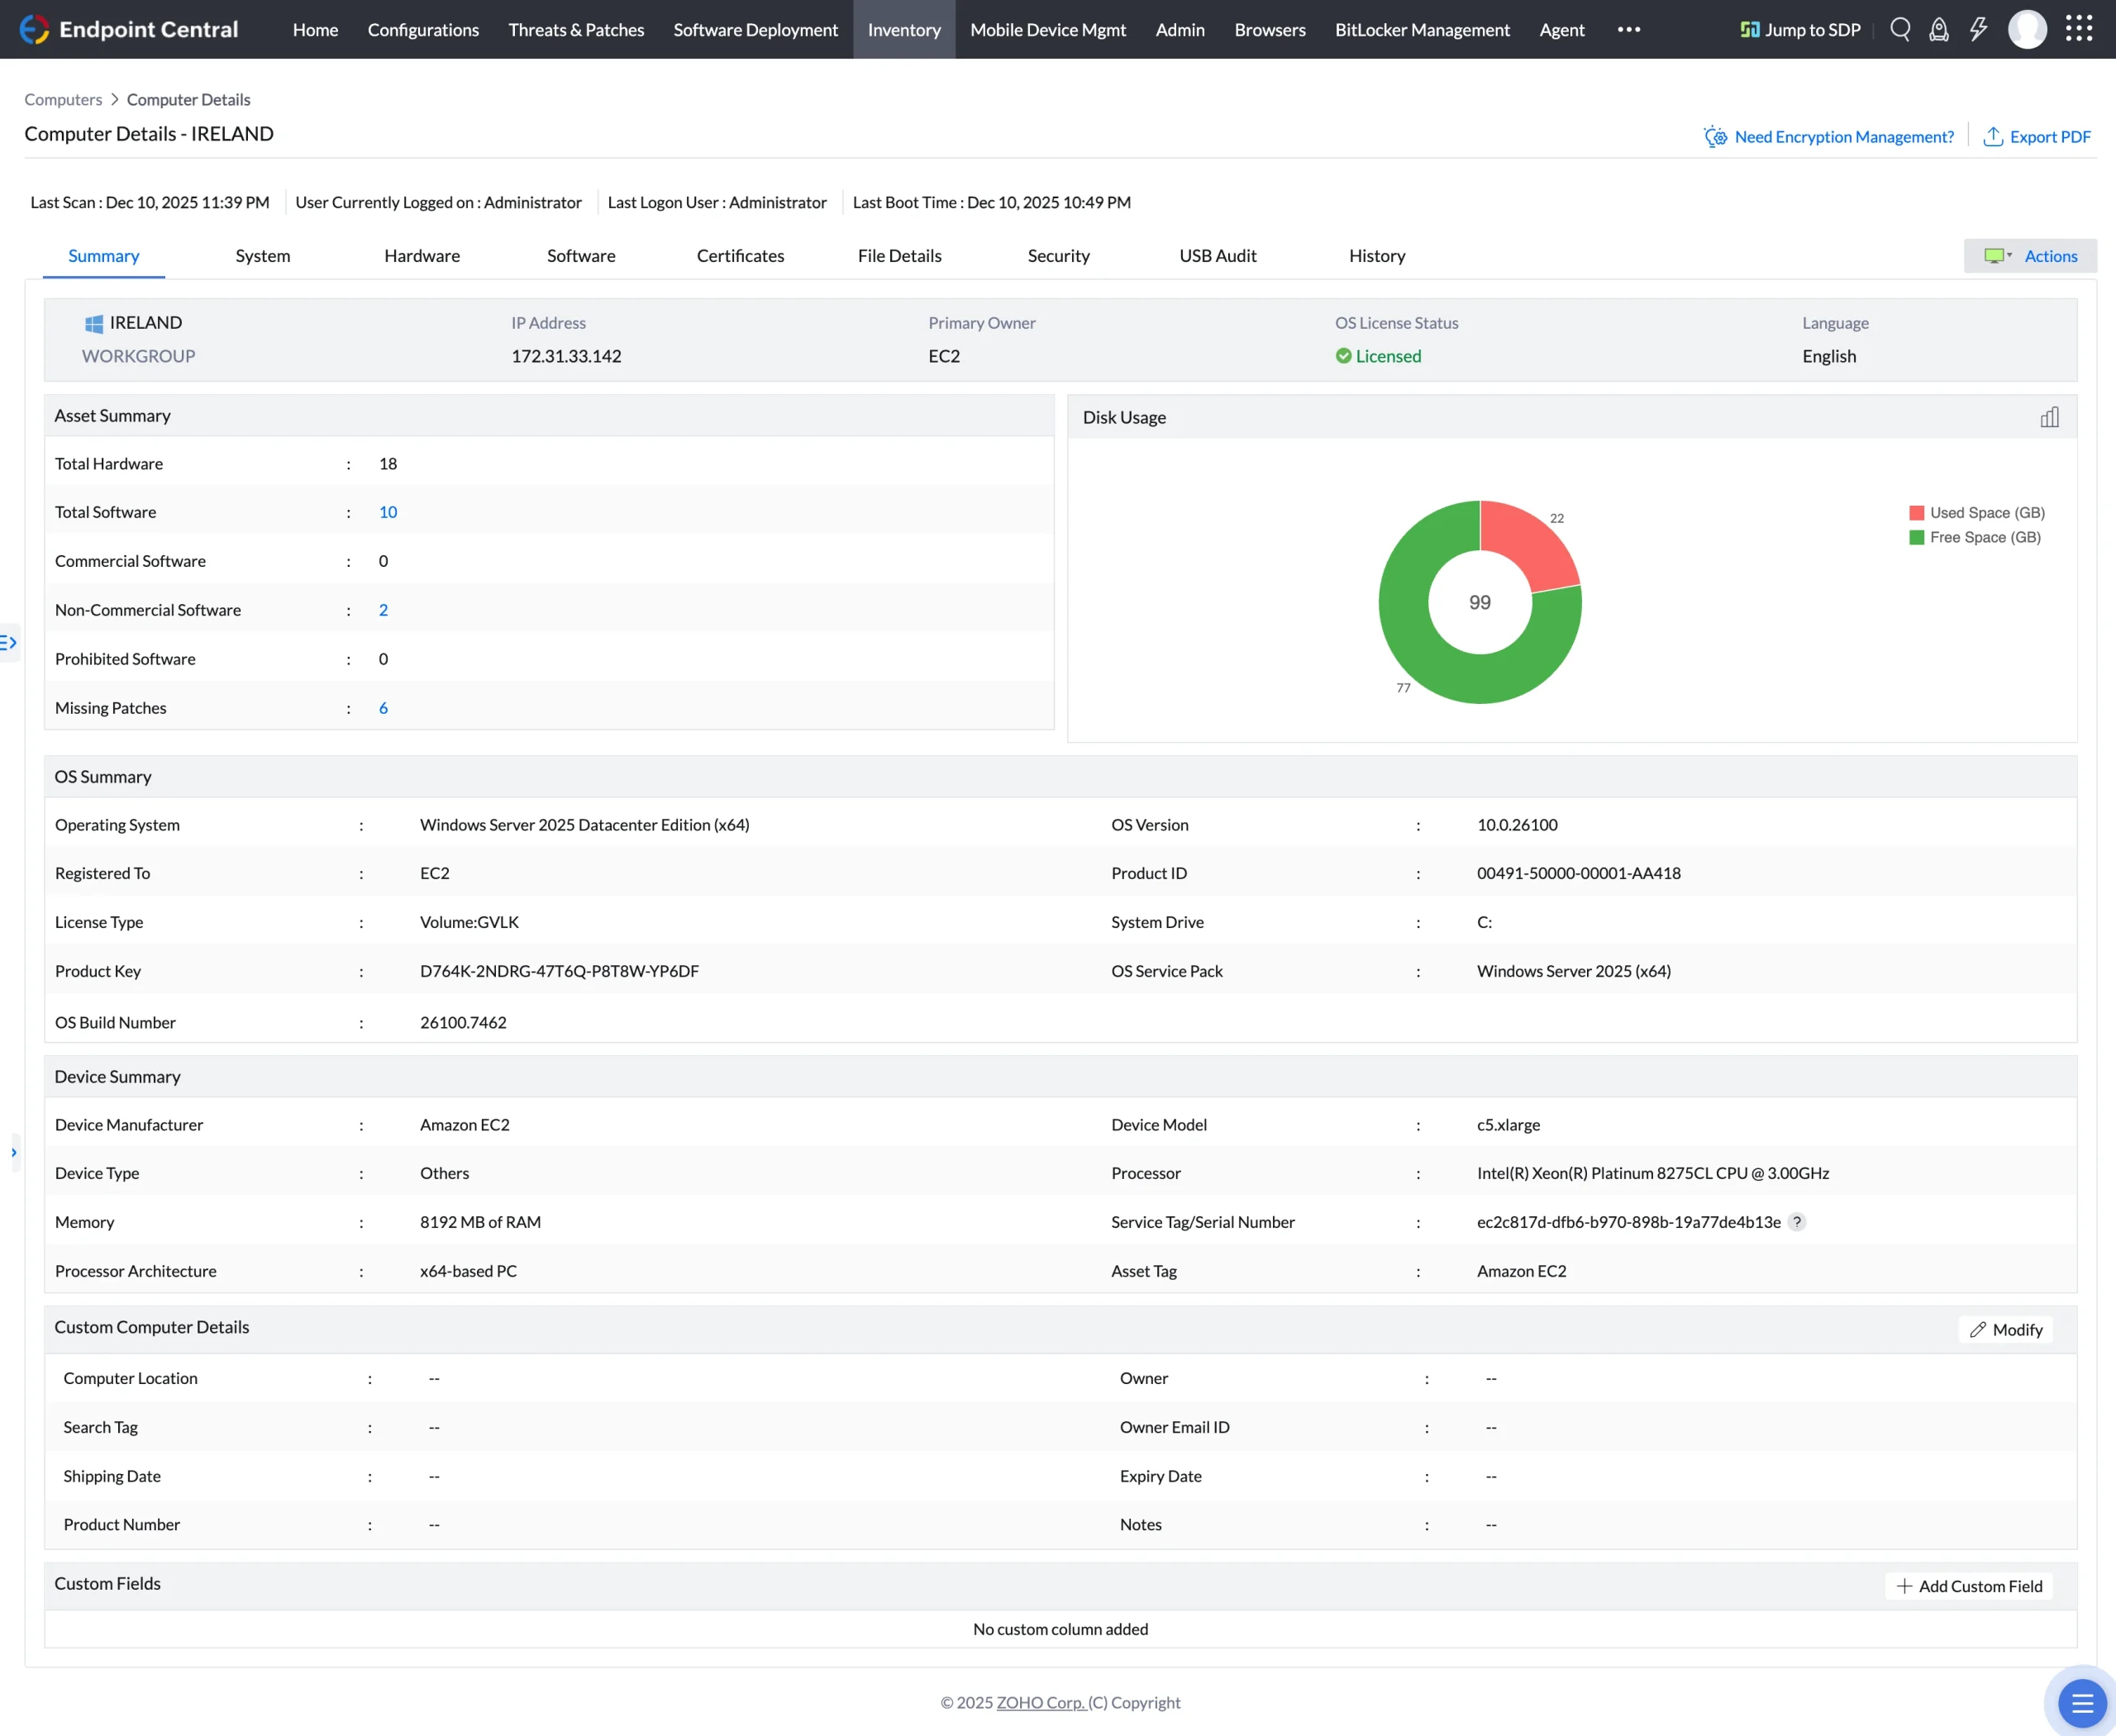Click Device Model c5.xlarge value
Screen dimensions: 2116x1736
click(1508, 1125)
